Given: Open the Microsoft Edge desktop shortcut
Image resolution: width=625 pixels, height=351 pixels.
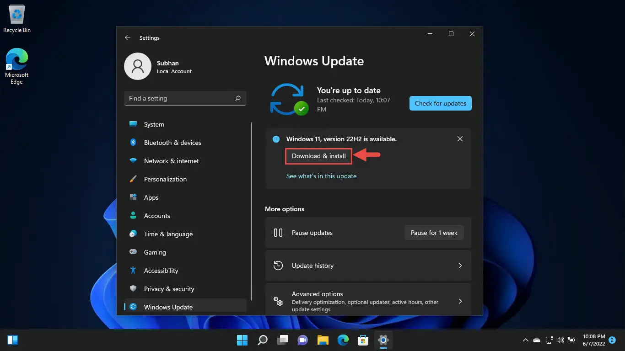Looking at the screenshot, I should coord(17,66).
